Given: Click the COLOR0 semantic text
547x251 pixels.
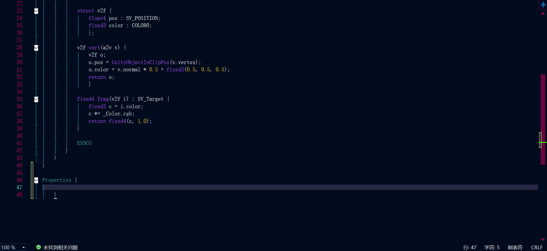Looking at the screenshot, I should pyautogui.click(x=141, y=25).
